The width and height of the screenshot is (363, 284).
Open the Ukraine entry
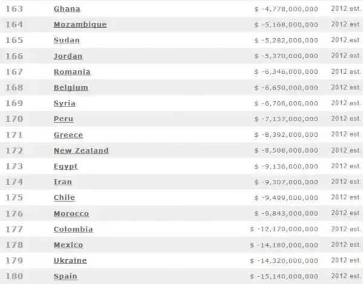point(70,261)
